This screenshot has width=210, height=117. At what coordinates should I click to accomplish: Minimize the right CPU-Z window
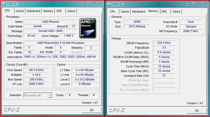[187, 3]
